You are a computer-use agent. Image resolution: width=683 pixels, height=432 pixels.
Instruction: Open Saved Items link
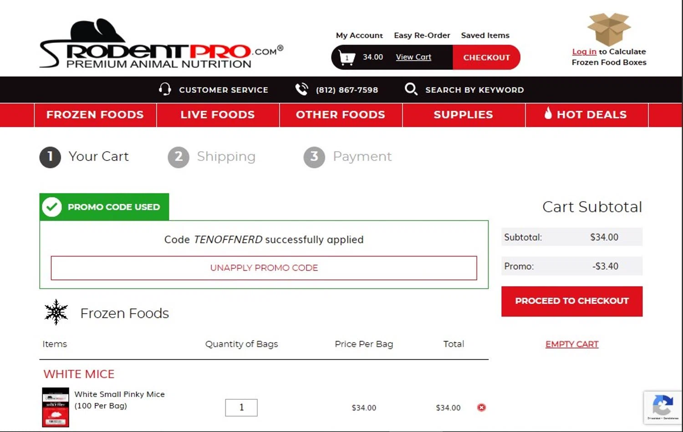click(485, 35)
